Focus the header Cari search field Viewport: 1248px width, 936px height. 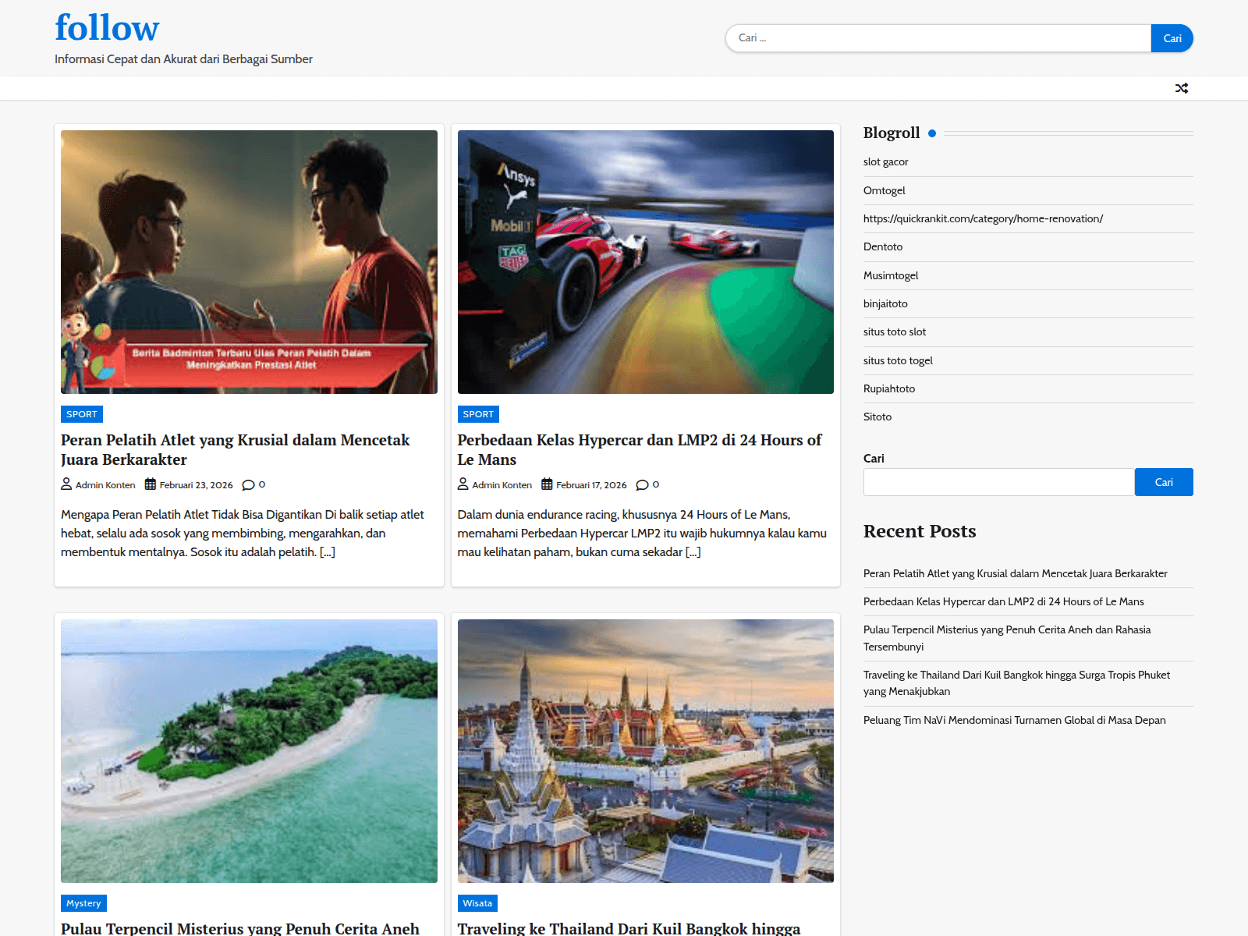click(938, 38)
